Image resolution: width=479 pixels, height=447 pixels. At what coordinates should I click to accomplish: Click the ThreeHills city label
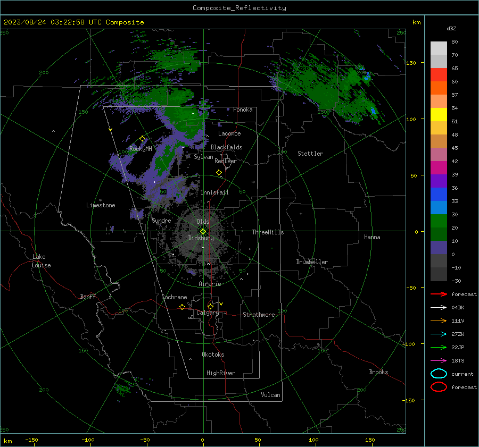coord(268,232)
